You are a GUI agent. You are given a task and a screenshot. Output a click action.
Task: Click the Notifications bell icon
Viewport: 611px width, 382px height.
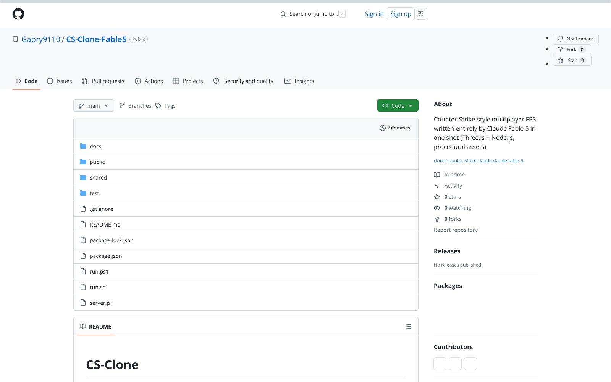pos(561,39)
